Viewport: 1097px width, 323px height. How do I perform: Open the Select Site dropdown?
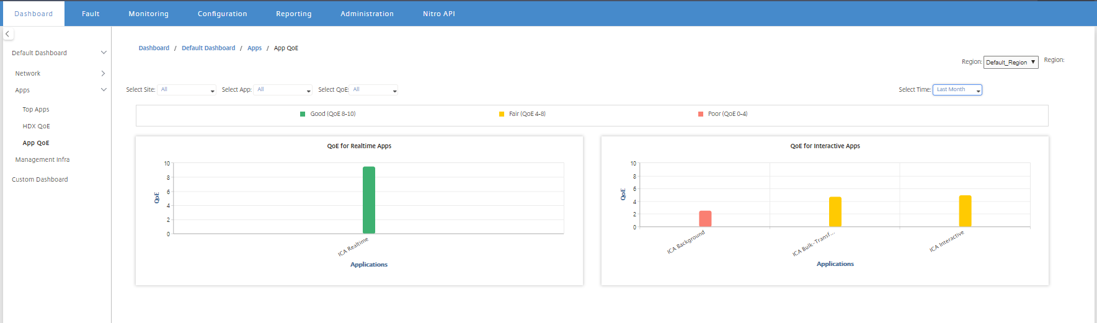pyautogui.click(x=187, y=90)
